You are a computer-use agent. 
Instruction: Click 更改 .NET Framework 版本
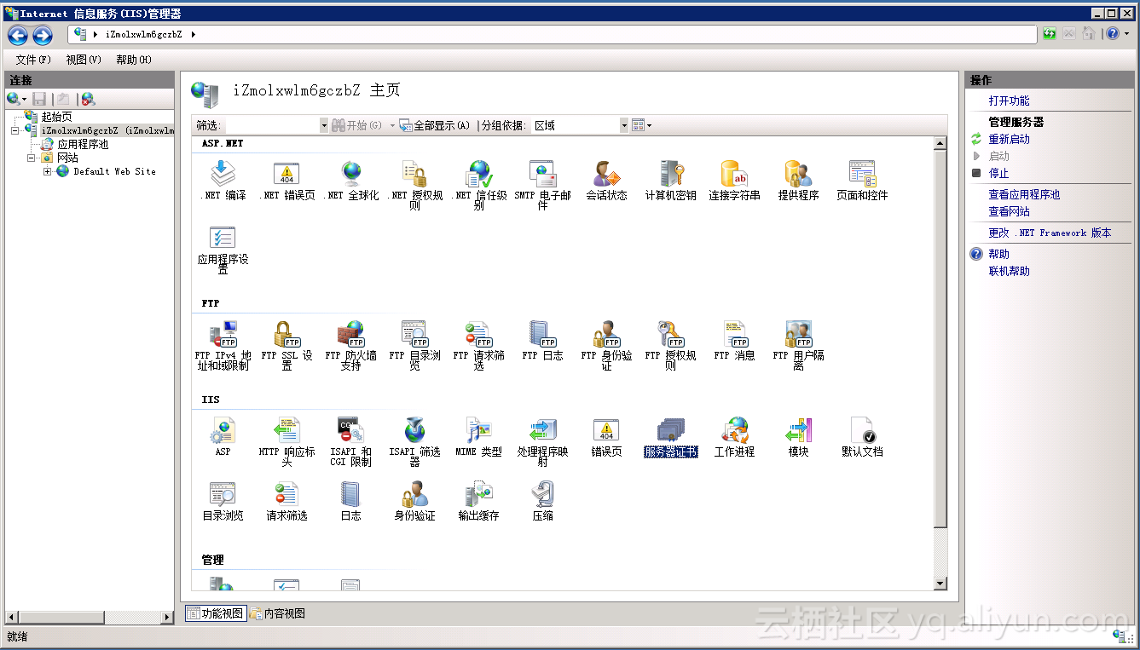tap(1050, 233)
